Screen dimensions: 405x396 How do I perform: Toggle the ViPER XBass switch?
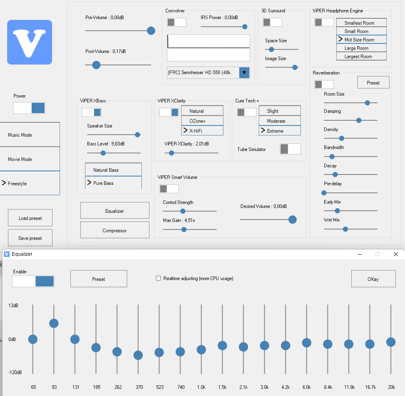(91, 112)
